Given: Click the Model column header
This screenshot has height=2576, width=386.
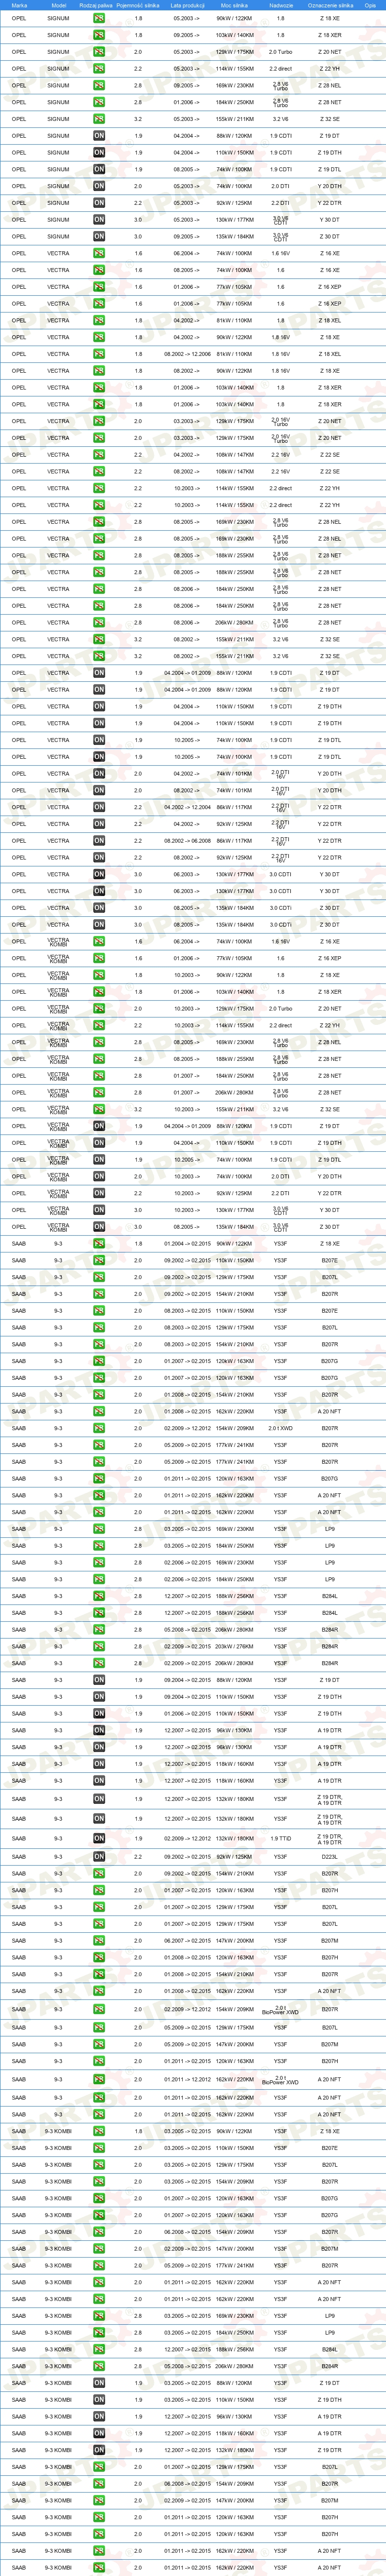Looking at the screenshot, I should pos(58,5).
